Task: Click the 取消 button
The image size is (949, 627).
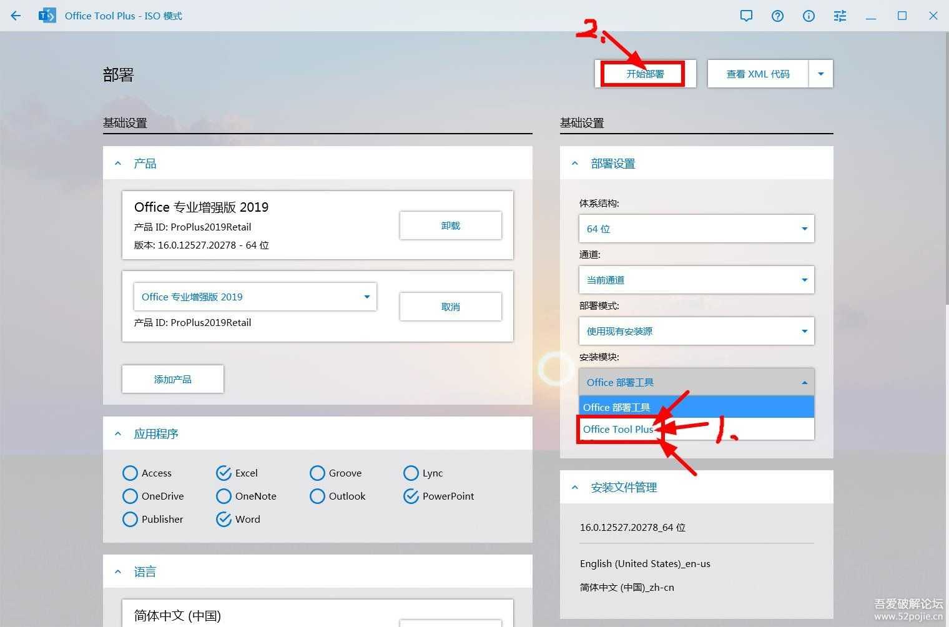Action: tap(451, 307)
